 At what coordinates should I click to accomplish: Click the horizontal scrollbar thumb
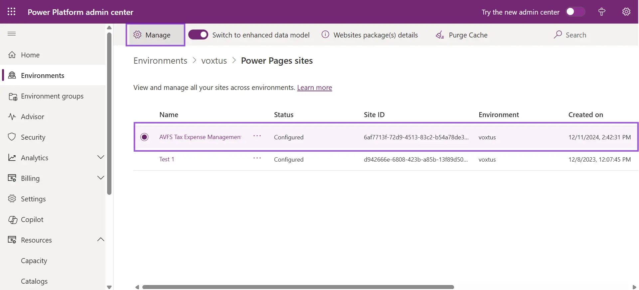tap(298, 287)
